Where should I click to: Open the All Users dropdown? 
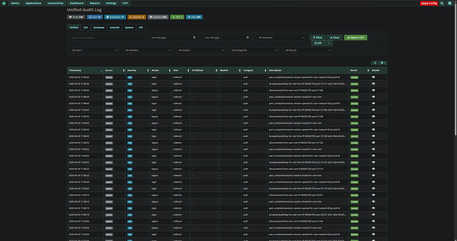(x=94, y=50)
